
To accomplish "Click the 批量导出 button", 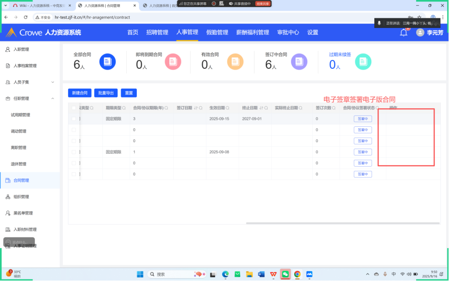I will [x=106, y=93].
